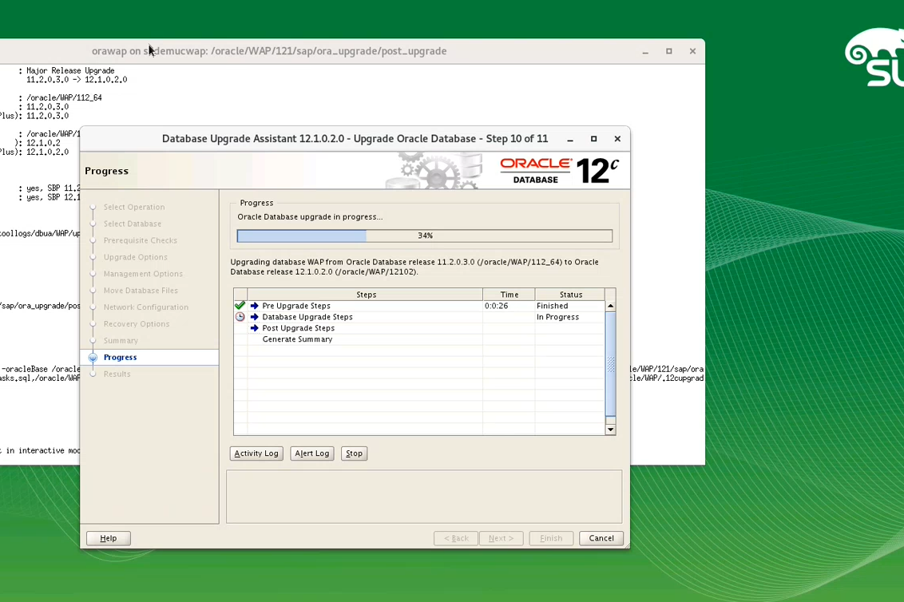Close the orawap terminal window
The image size is (904, 602).
click(x=692, y=51)
